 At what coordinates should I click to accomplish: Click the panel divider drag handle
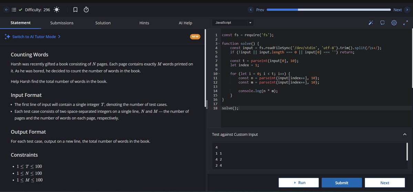(207, 104)
